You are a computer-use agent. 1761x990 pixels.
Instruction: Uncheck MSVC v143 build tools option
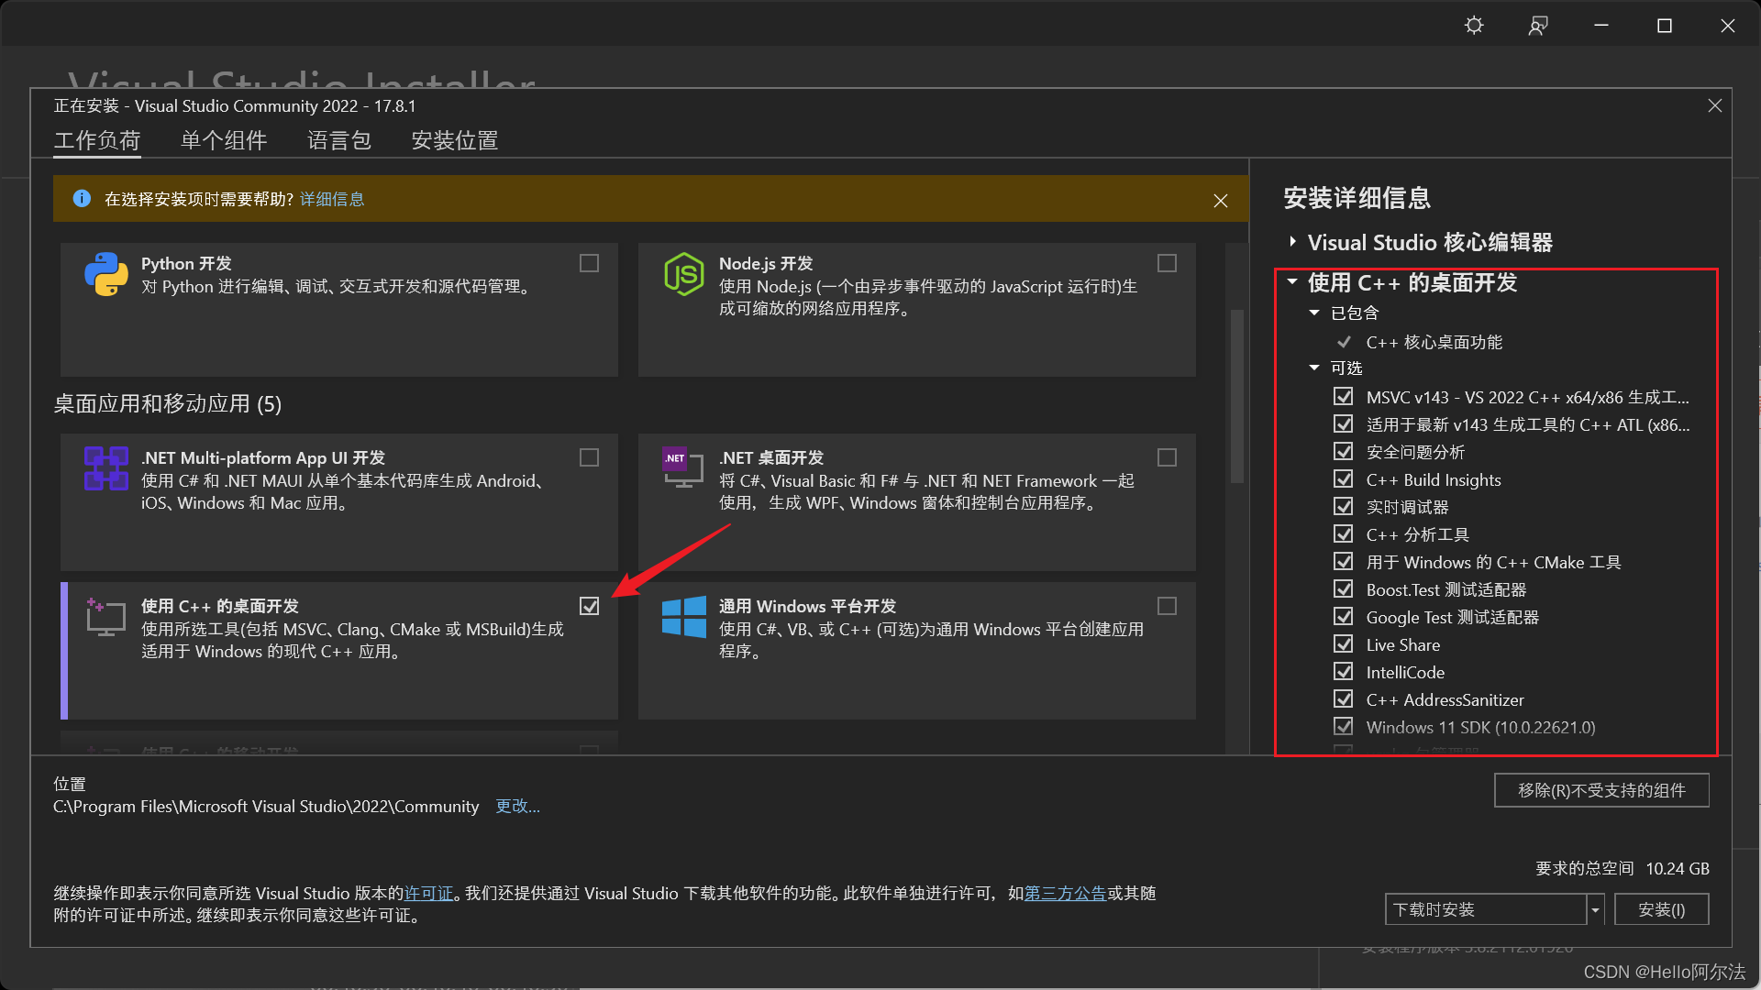click(1344, 397)
